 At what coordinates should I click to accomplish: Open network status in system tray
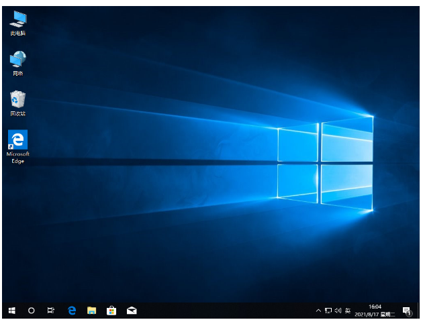328,311
